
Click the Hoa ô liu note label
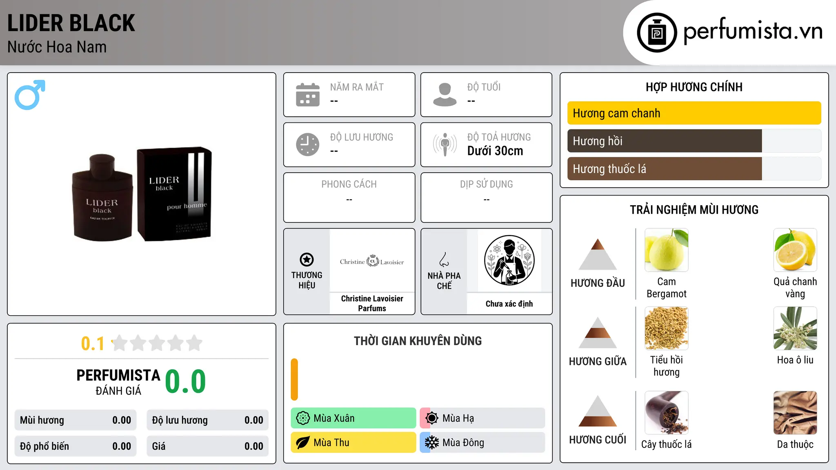[795, 360]
